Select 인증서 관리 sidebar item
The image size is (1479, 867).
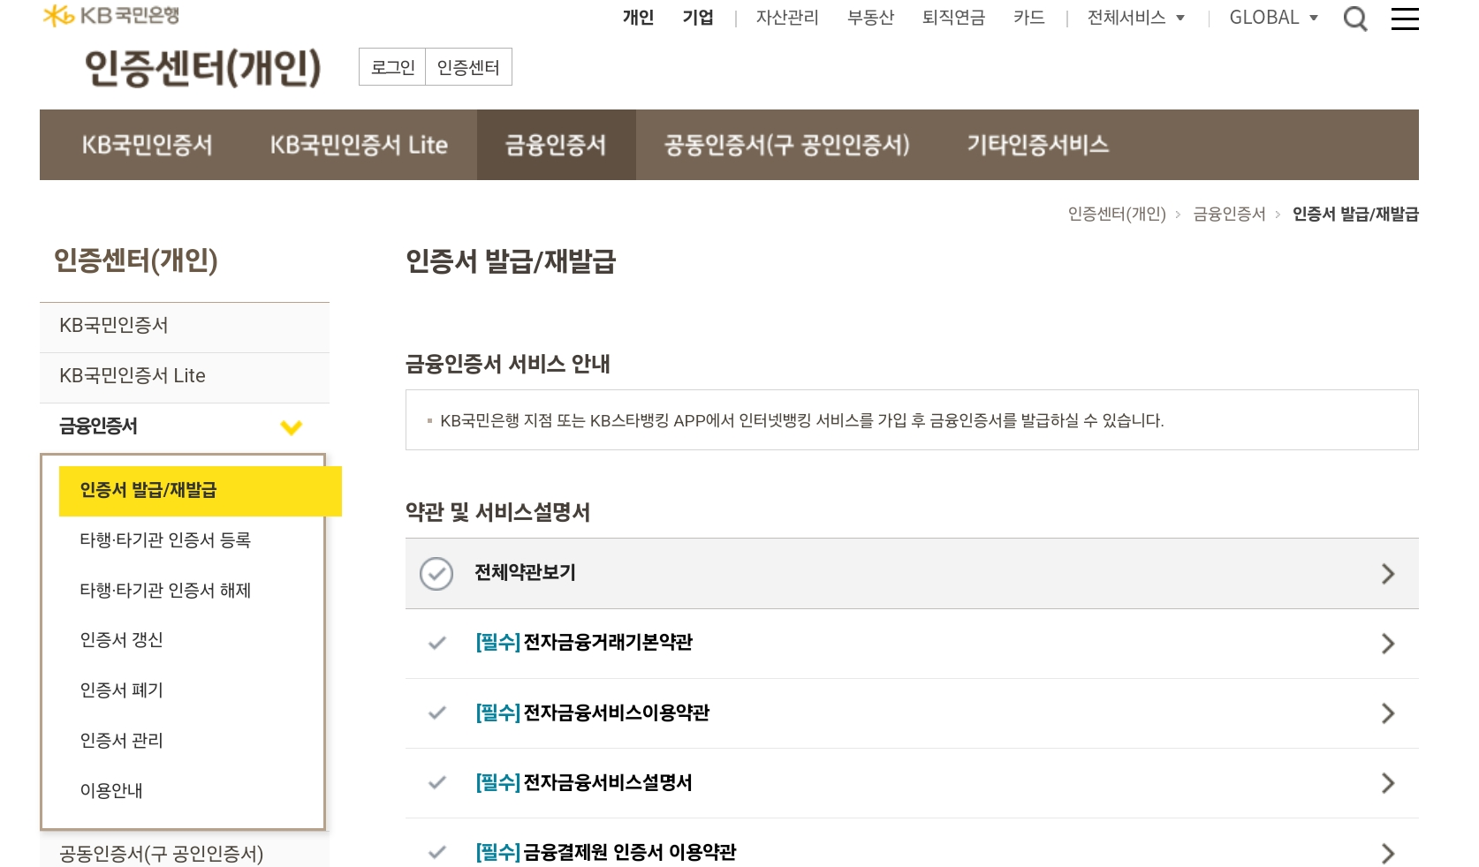coord(122,741)
